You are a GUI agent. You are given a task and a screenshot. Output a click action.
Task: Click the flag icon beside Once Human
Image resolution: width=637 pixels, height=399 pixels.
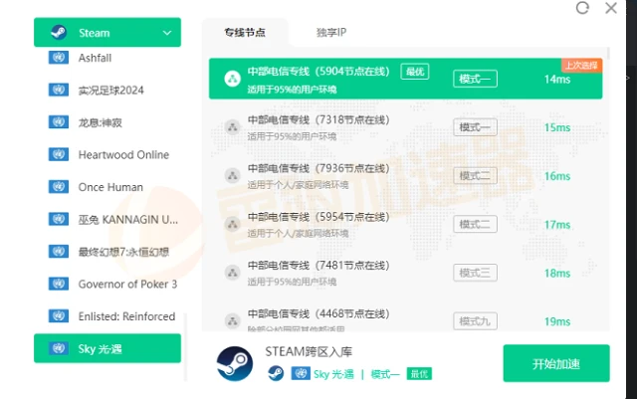[59, 186]
